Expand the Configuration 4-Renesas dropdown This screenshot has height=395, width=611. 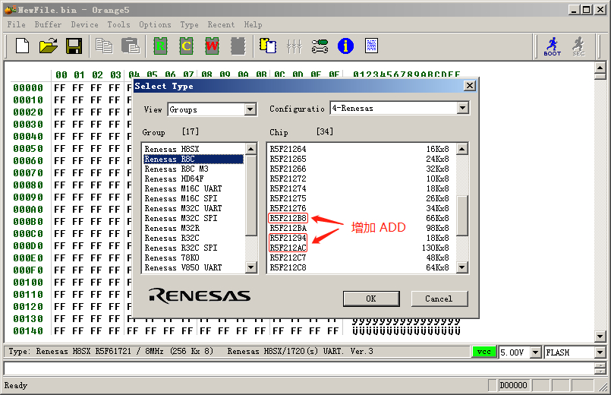pos(463,109)
